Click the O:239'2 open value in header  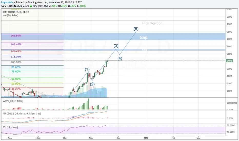pos(53,6)
